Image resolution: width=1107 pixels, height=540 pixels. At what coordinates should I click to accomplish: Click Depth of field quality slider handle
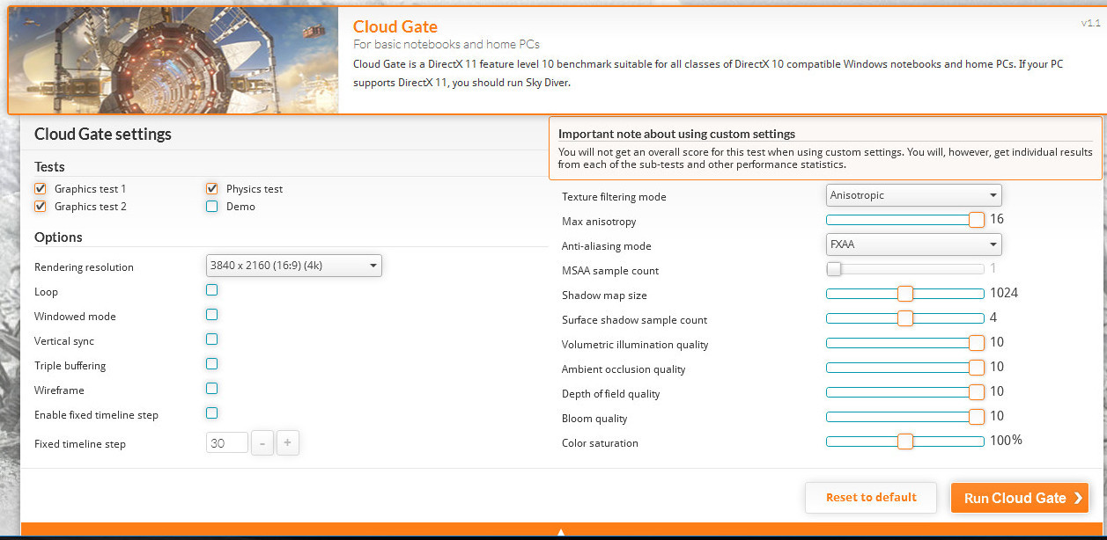click(976, 392)
